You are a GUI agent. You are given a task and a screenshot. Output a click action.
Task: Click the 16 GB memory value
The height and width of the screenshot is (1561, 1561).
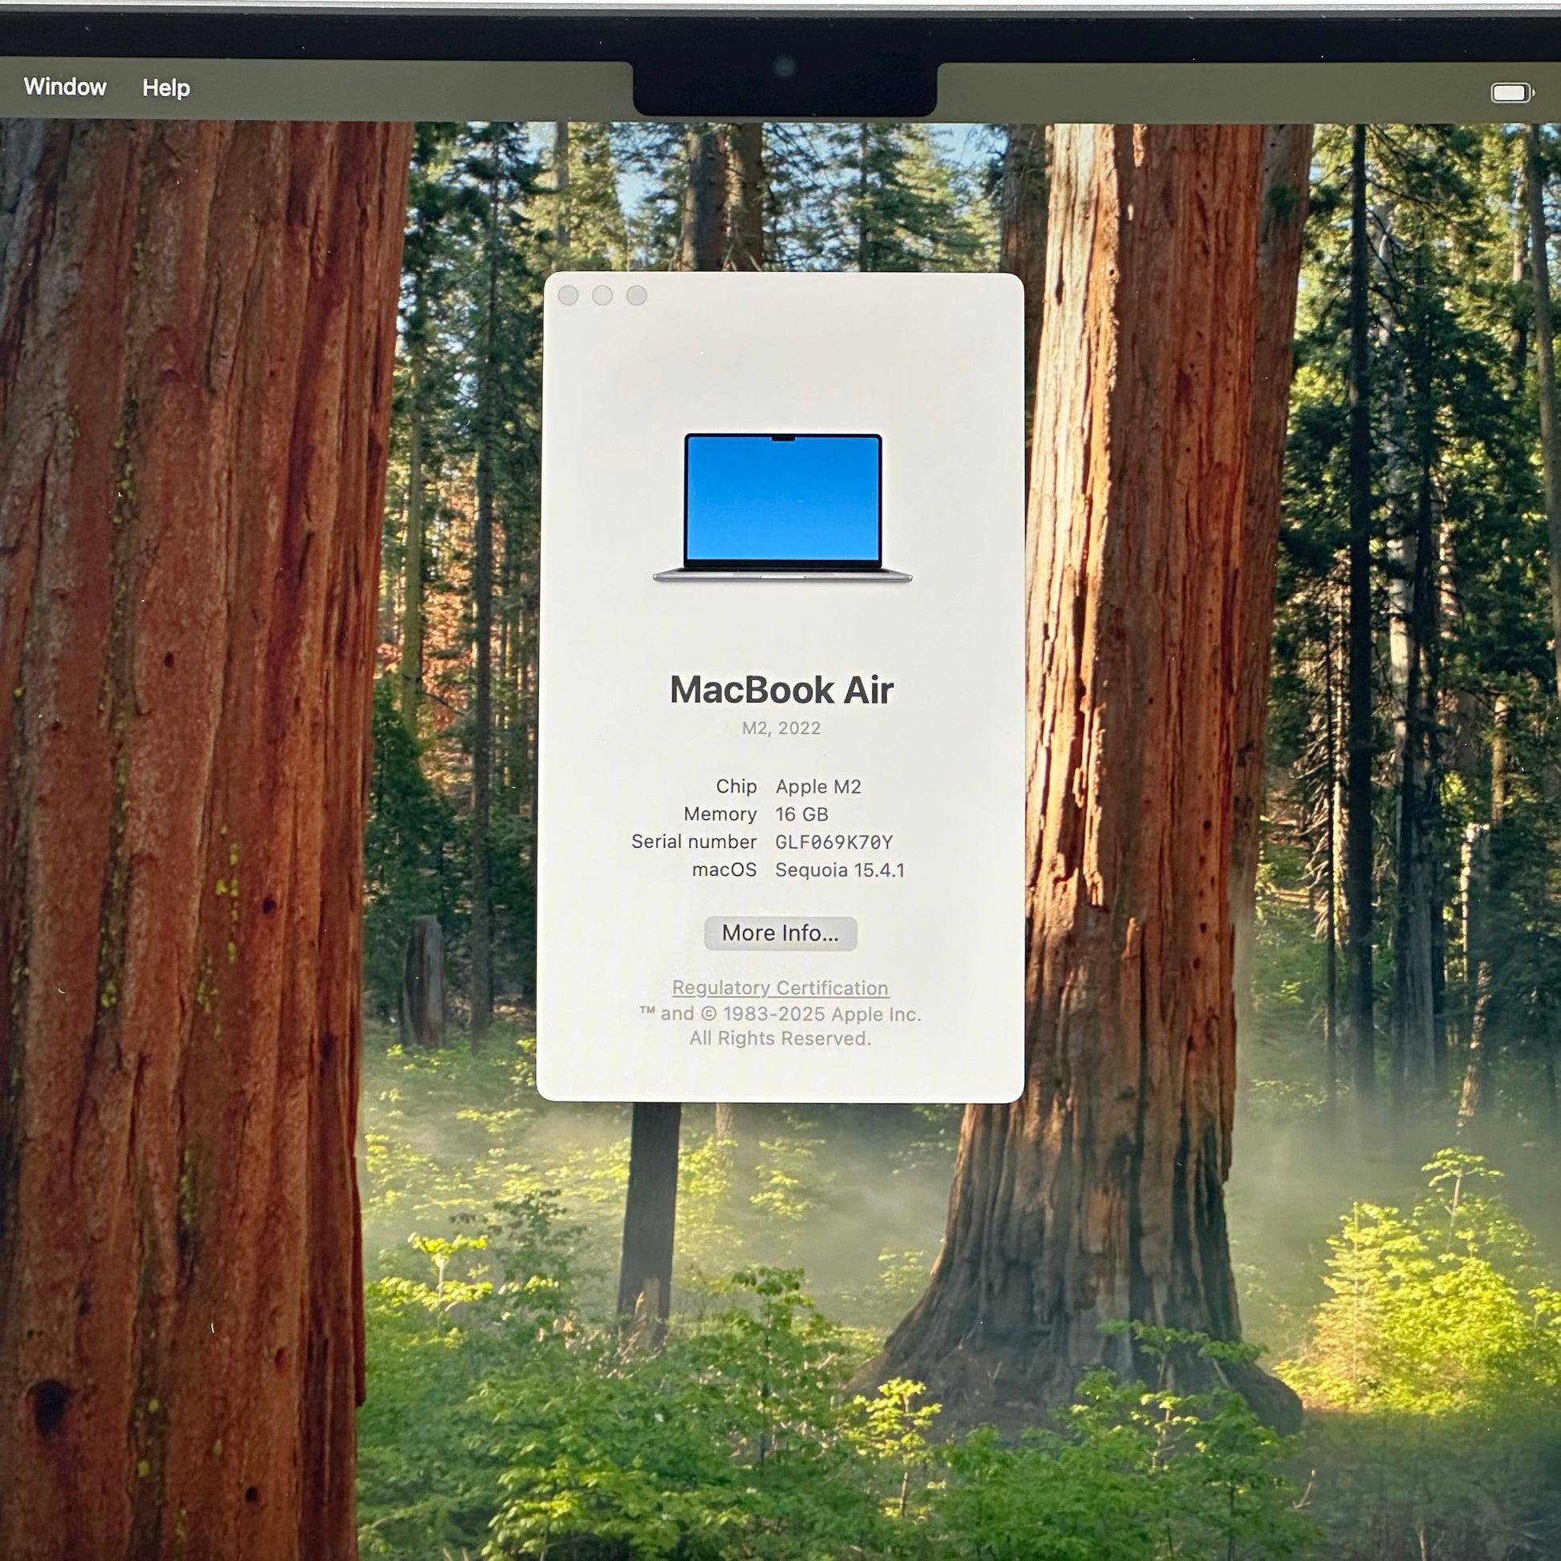[x=802, y=813]
